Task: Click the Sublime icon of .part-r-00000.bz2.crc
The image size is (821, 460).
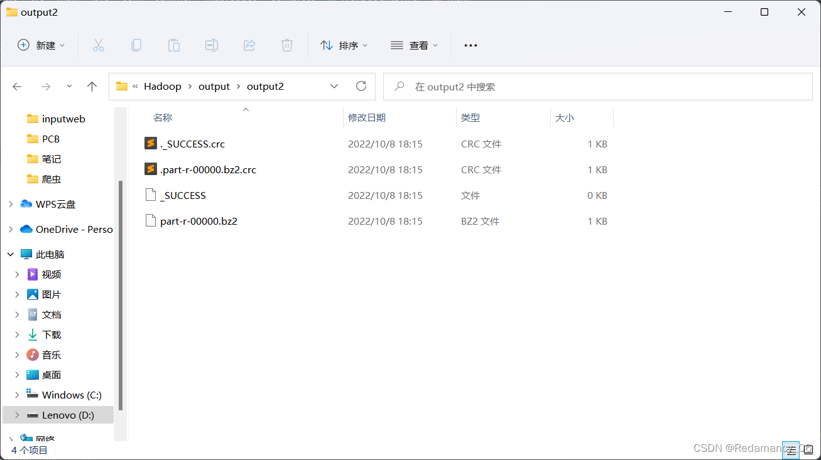Action: point(150,169)
